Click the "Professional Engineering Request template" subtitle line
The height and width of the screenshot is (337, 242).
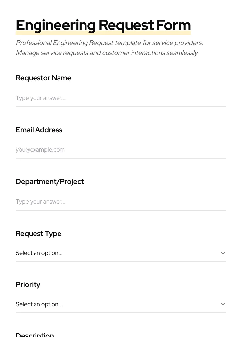tap(109, 43)
